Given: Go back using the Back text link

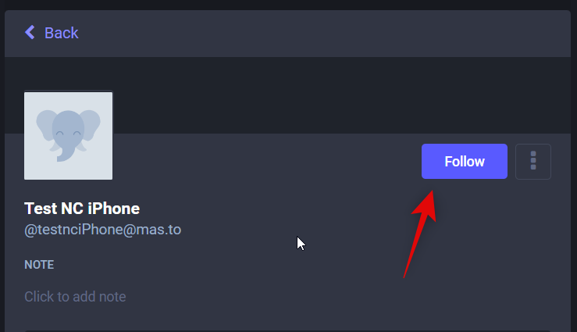Looking at the screenshot, I should pos(61,33).
